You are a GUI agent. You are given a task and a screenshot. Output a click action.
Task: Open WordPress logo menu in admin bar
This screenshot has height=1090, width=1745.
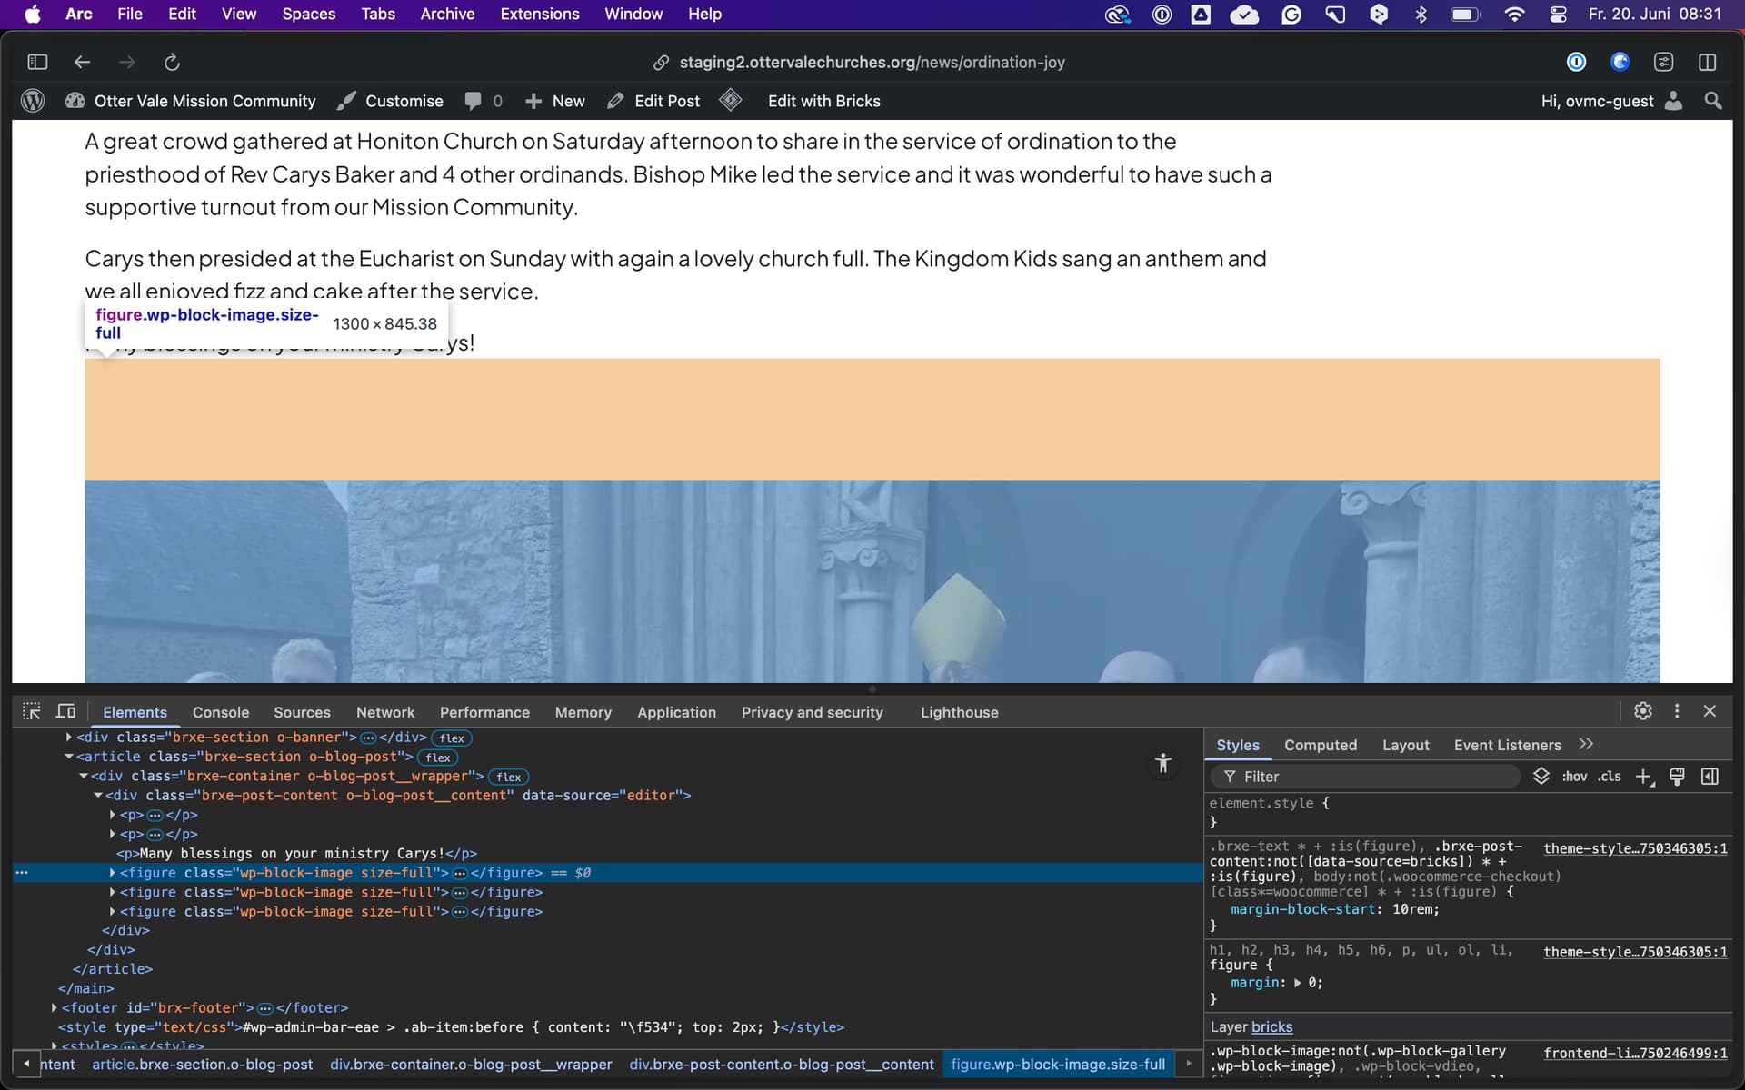tap(33, 100)
